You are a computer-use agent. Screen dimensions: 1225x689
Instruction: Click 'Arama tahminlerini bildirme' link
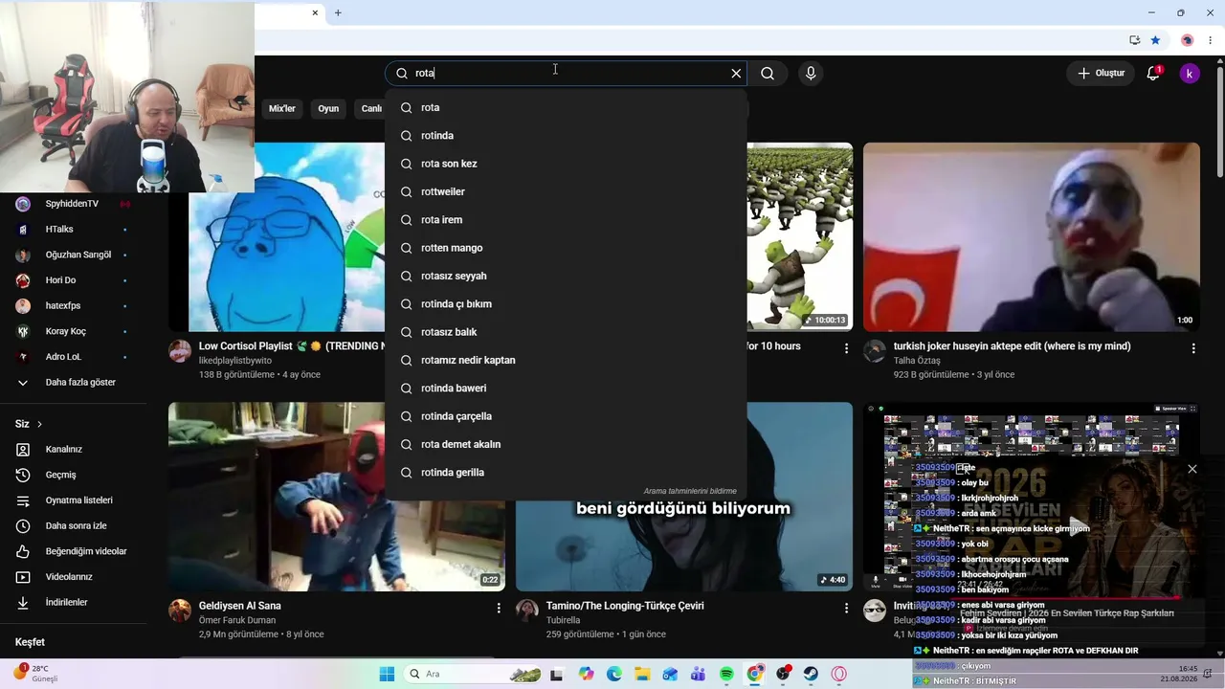coord(690,491)
